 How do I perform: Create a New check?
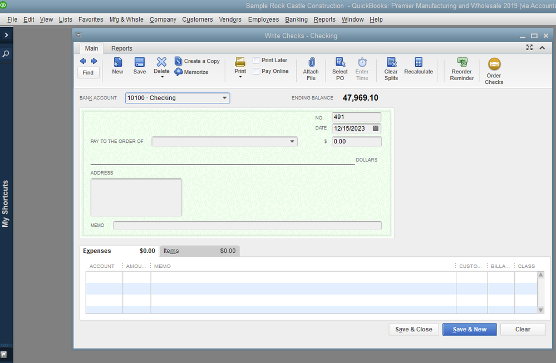coord(117,66)
